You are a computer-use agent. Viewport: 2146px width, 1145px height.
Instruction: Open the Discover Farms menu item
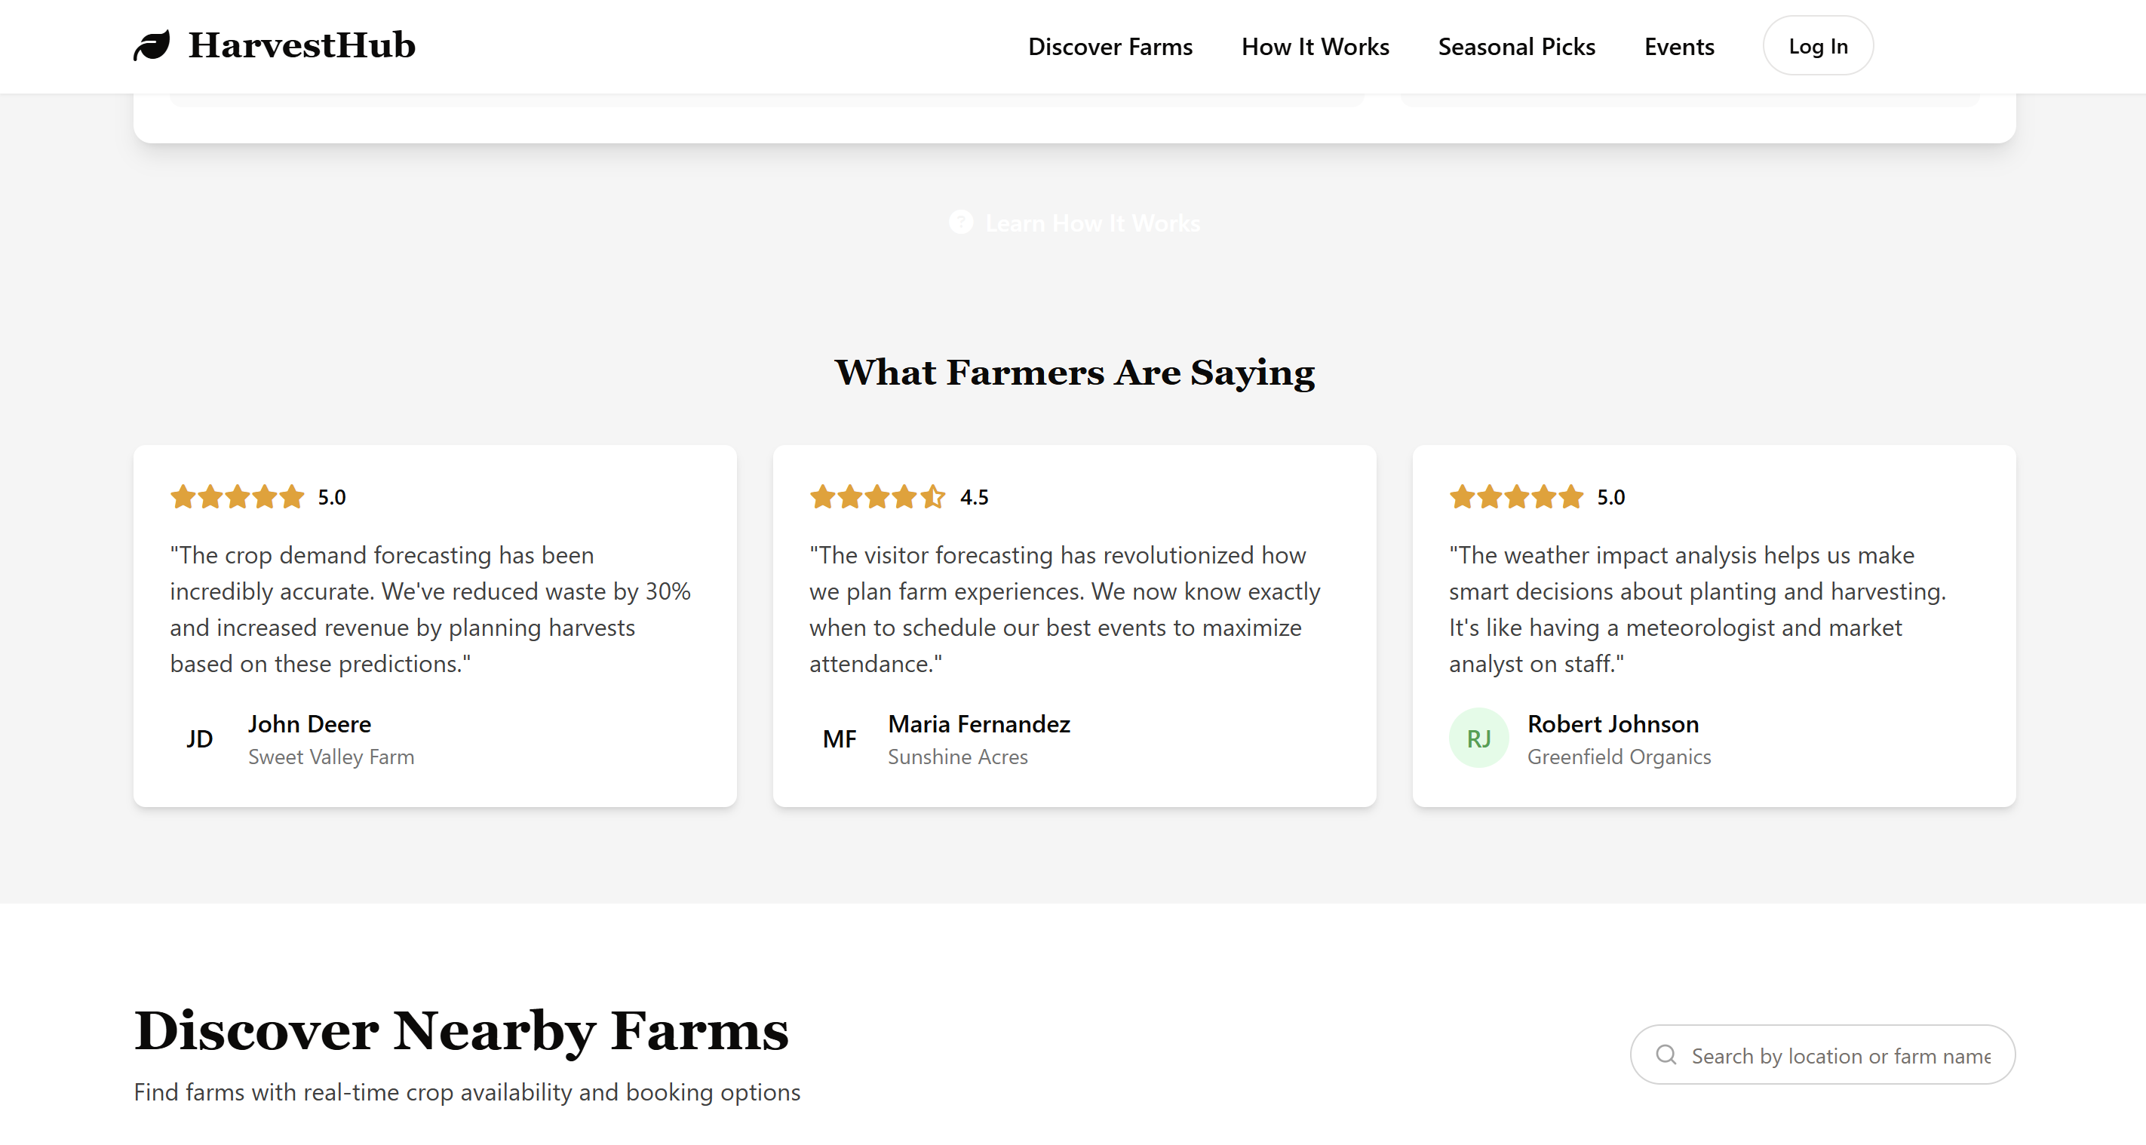[1110, 47]
